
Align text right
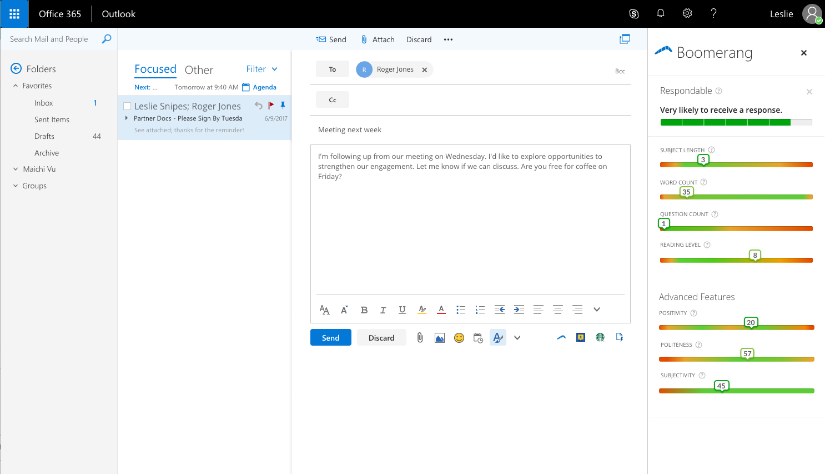coord(577,310)
